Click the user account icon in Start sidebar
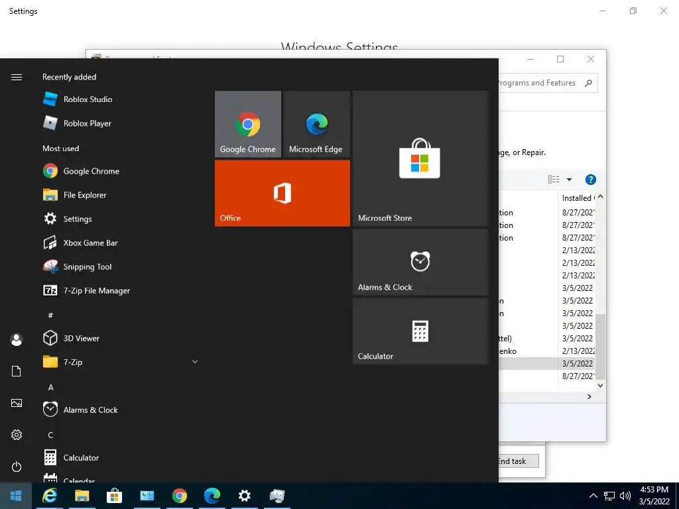679x509 pixels. [17, 340]
